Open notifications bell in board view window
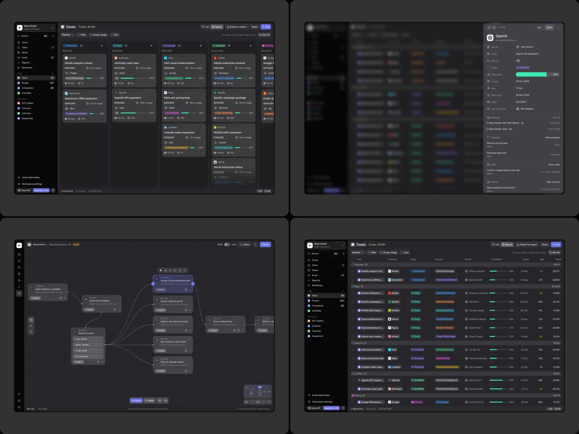 point(53,36)
